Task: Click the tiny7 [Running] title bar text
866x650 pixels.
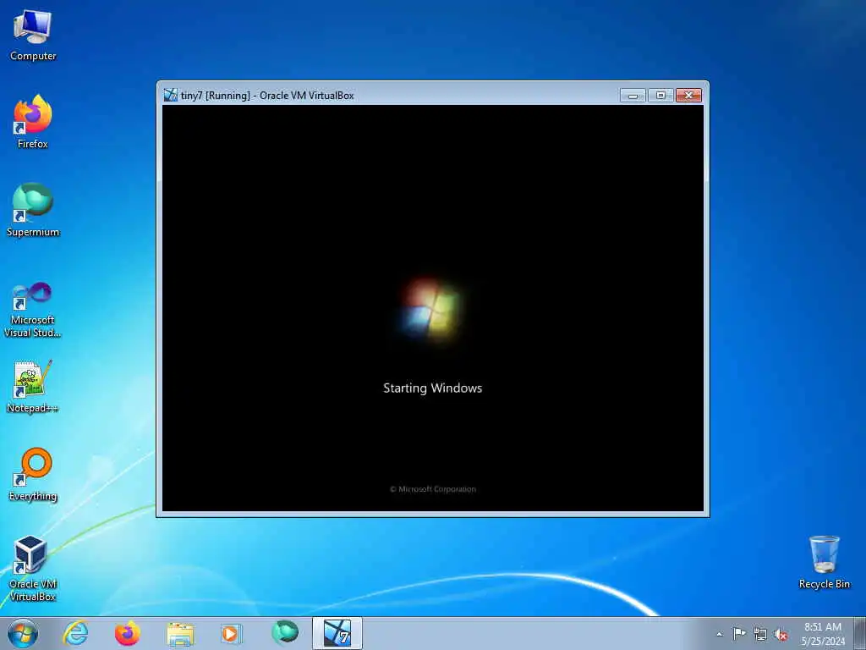Action: (267, 96)
